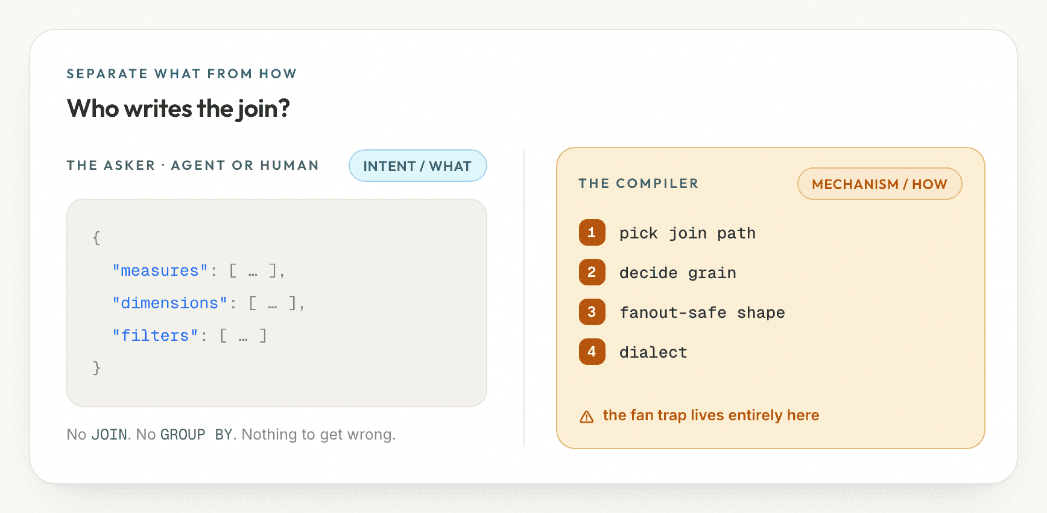This screenshot has height=513, width=1047.
Task: Click the THE COMPILER label
Action: point(638,184)
